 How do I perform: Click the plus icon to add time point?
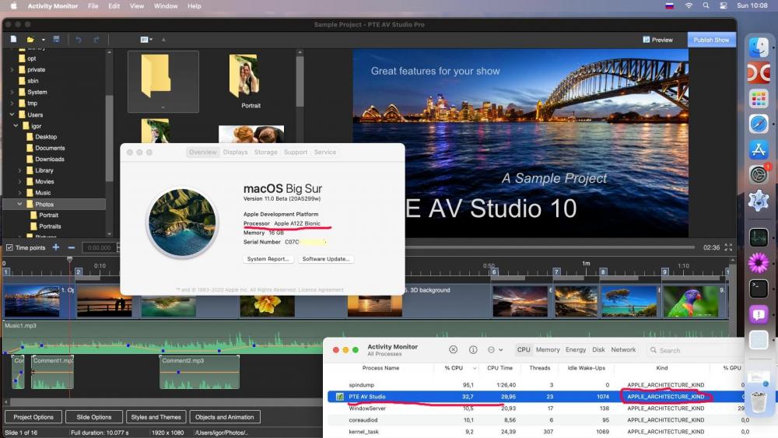point(55,247)
